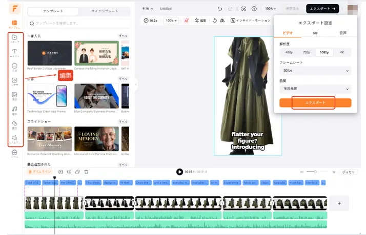Play the video with the play button
The image size is (366, 235).
(179, 172)
